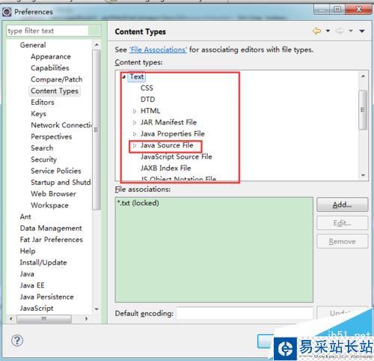The image size is (374, 361).
Task: Click the Edit... button
Action: [343, 223]
